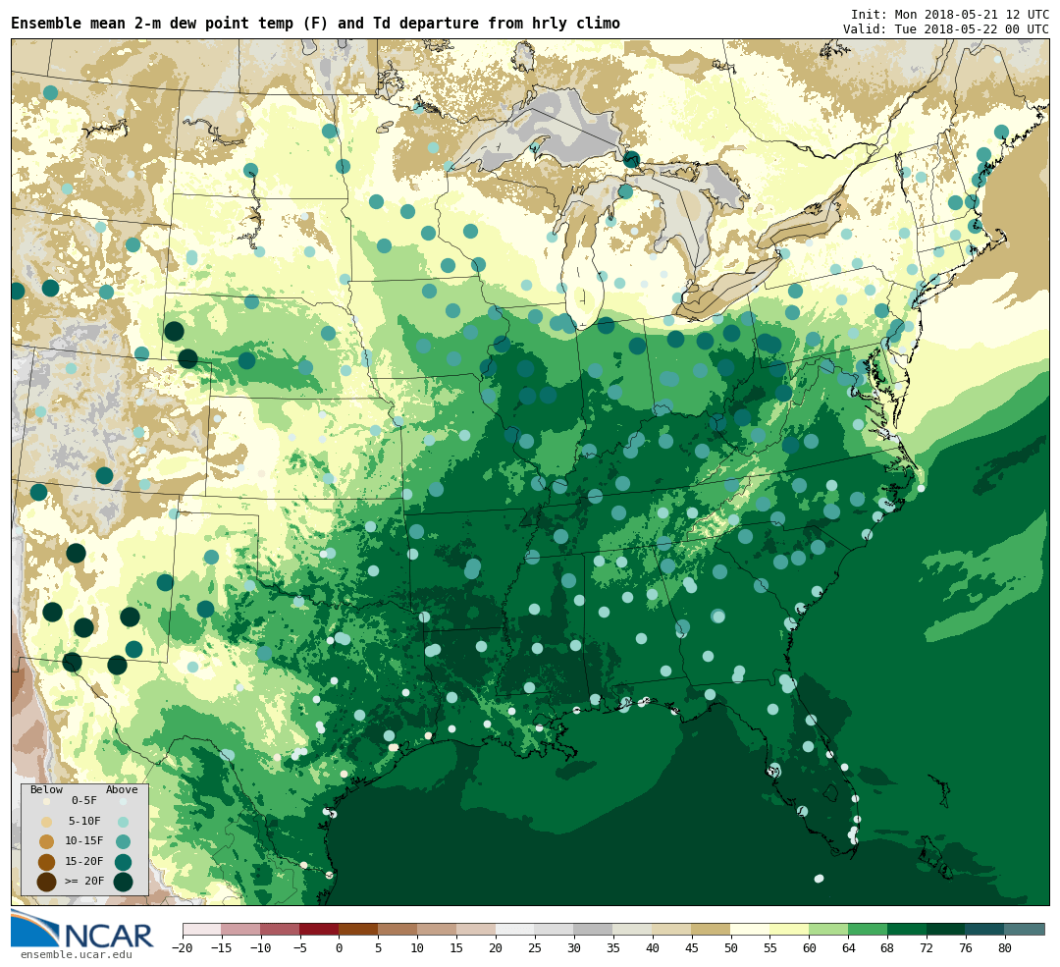Image resolution: width=1060 pixels, height=967 pixels.
Task: Click the green swatch between 64 and 68
Action: 868,929
